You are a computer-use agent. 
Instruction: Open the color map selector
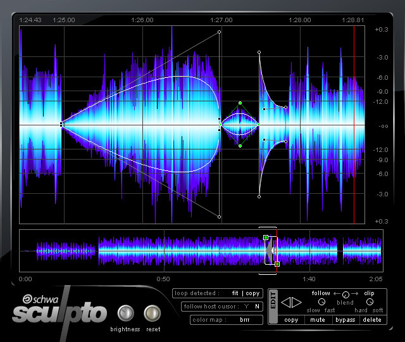[244, 320]
